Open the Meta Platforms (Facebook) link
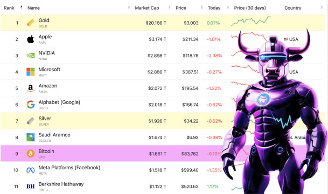Image resolution: width=328 pixels, height=194 pixels. point(69,168)
